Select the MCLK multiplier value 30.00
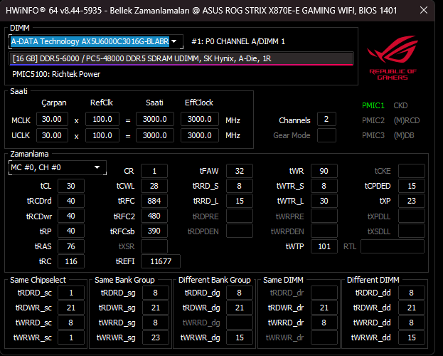The height and width of the screenshot is (356, 443). (52, 119)
